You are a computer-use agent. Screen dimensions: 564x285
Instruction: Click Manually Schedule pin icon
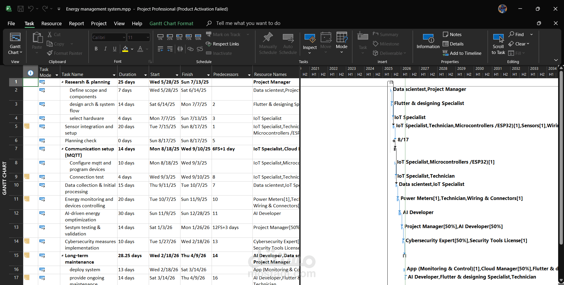[x=268, y=37]
